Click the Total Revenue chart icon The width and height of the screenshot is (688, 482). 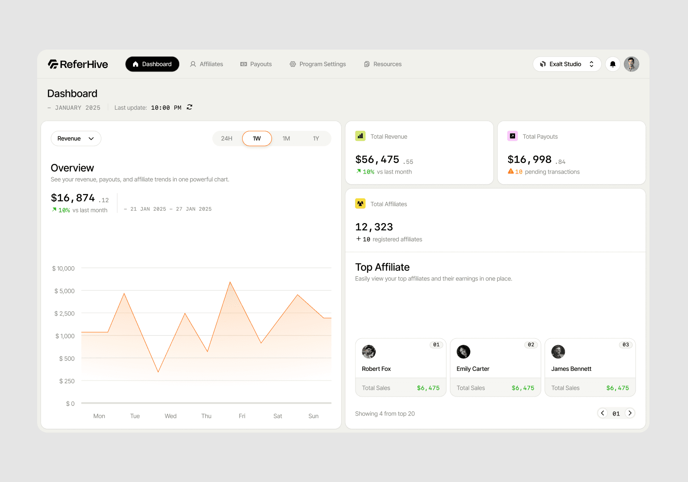tap(360, 136)
